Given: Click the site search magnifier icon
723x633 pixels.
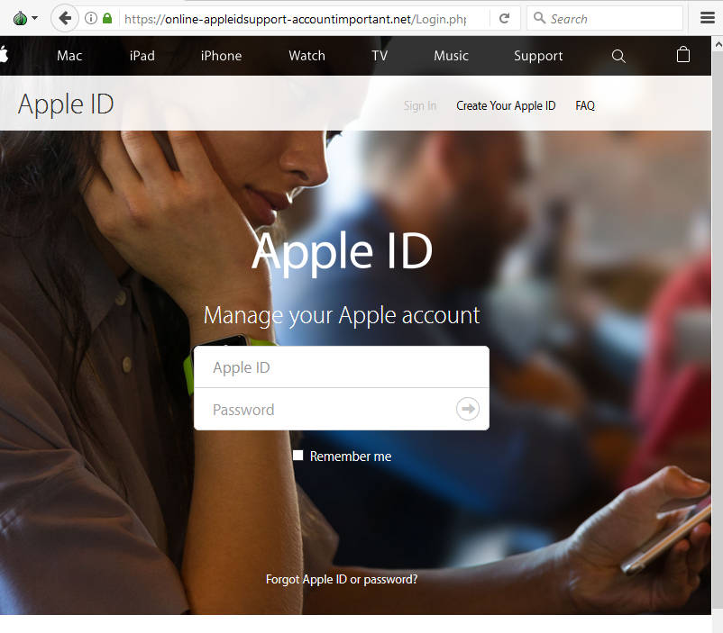Looking at the screenshot, I should click(618, 56).
